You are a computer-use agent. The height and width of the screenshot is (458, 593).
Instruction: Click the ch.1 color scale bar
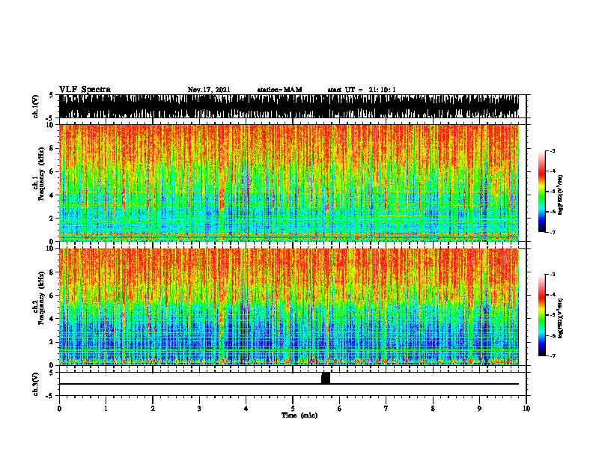point(542,192)
